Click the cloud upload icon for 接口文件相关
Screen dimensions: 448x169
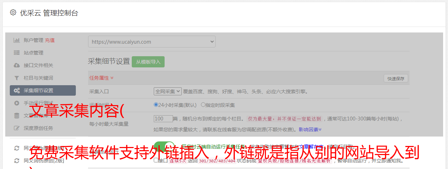coord(16,65)
